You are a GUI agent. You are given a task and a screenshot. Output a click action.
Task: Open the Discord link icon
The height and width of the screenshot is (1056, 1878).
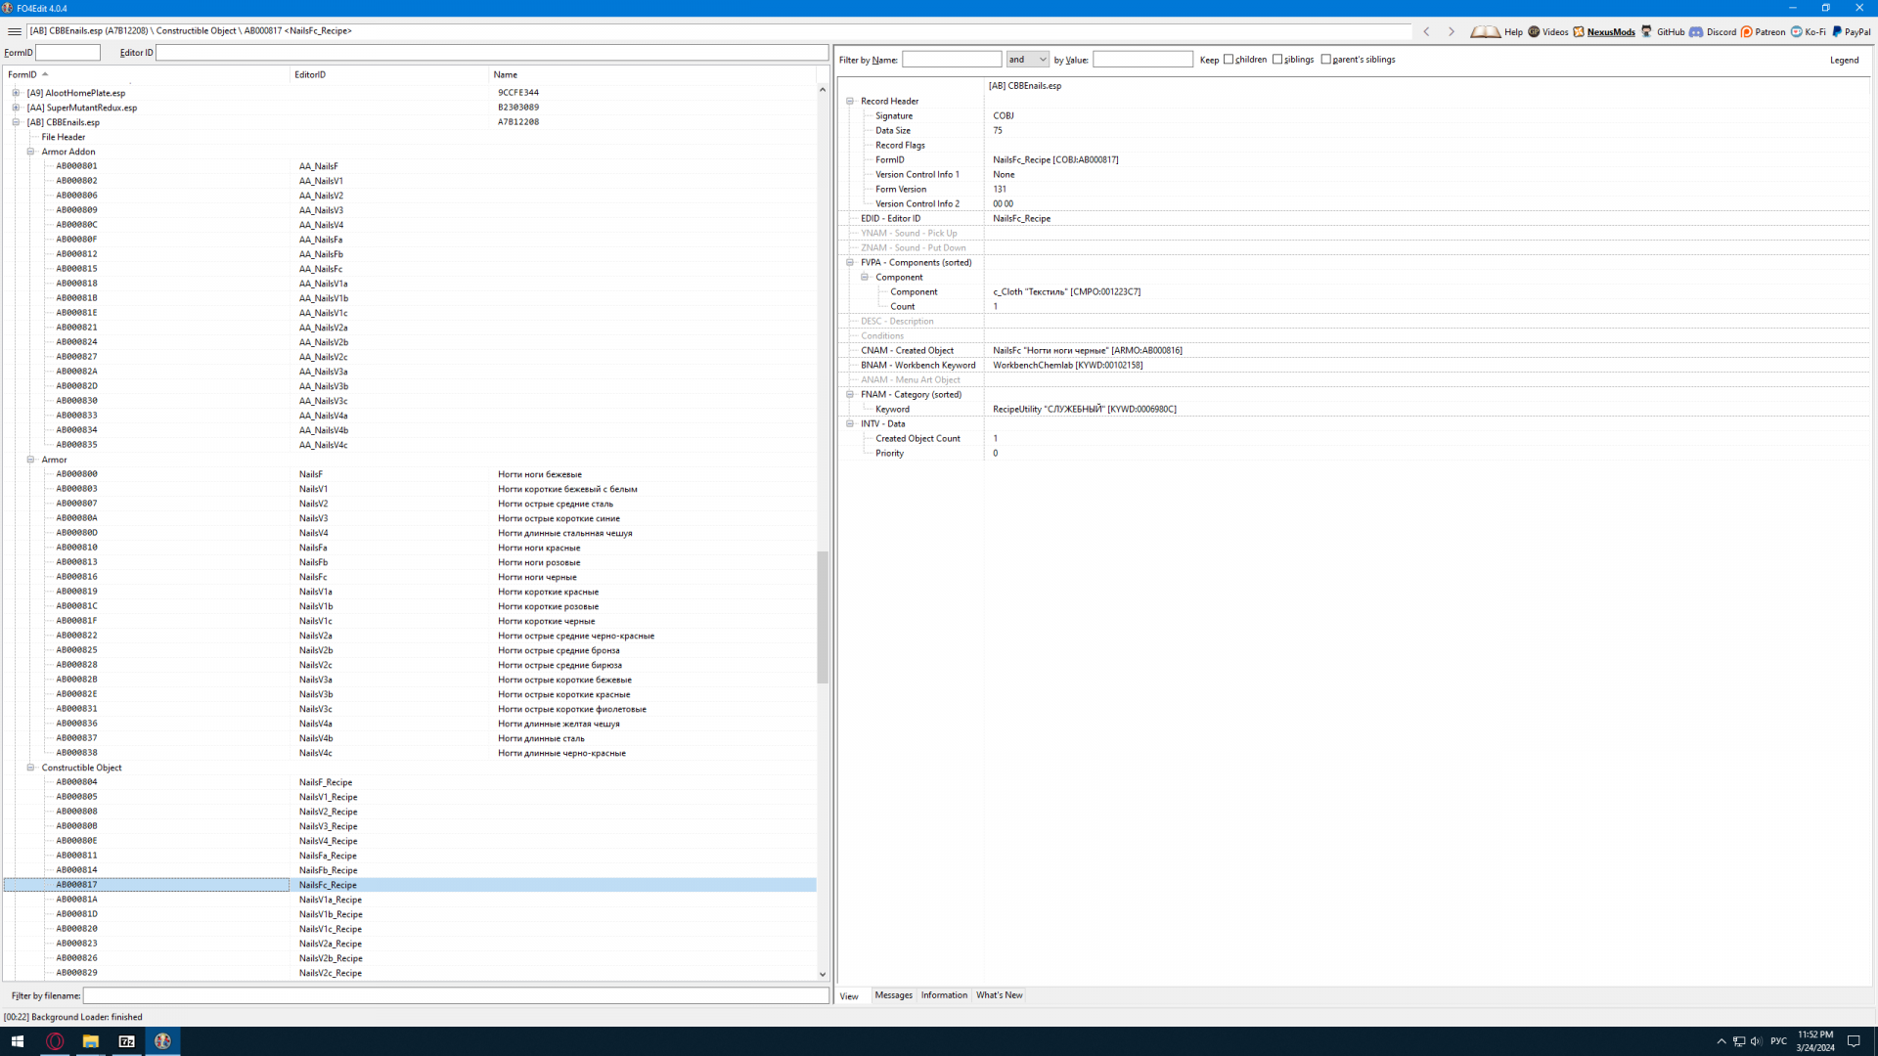pyautogui.click(x=1696, y=31)
